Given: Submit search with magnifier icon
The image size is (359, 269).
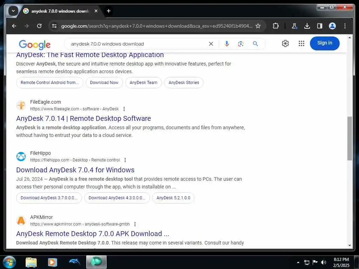Looking at the screenshot, I should pyautogui.click(x=255, y=44).
